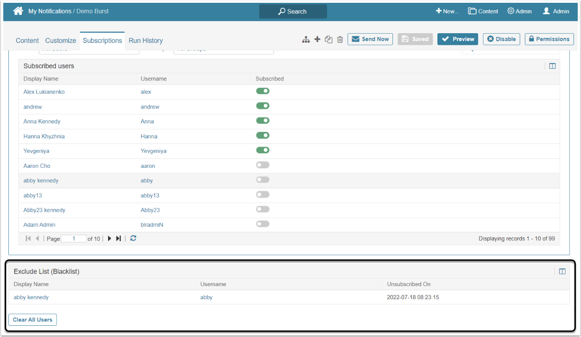The width and height of the screenshot is (581, 337).
Task: Open the New... menu
Action: coord(447,11)
